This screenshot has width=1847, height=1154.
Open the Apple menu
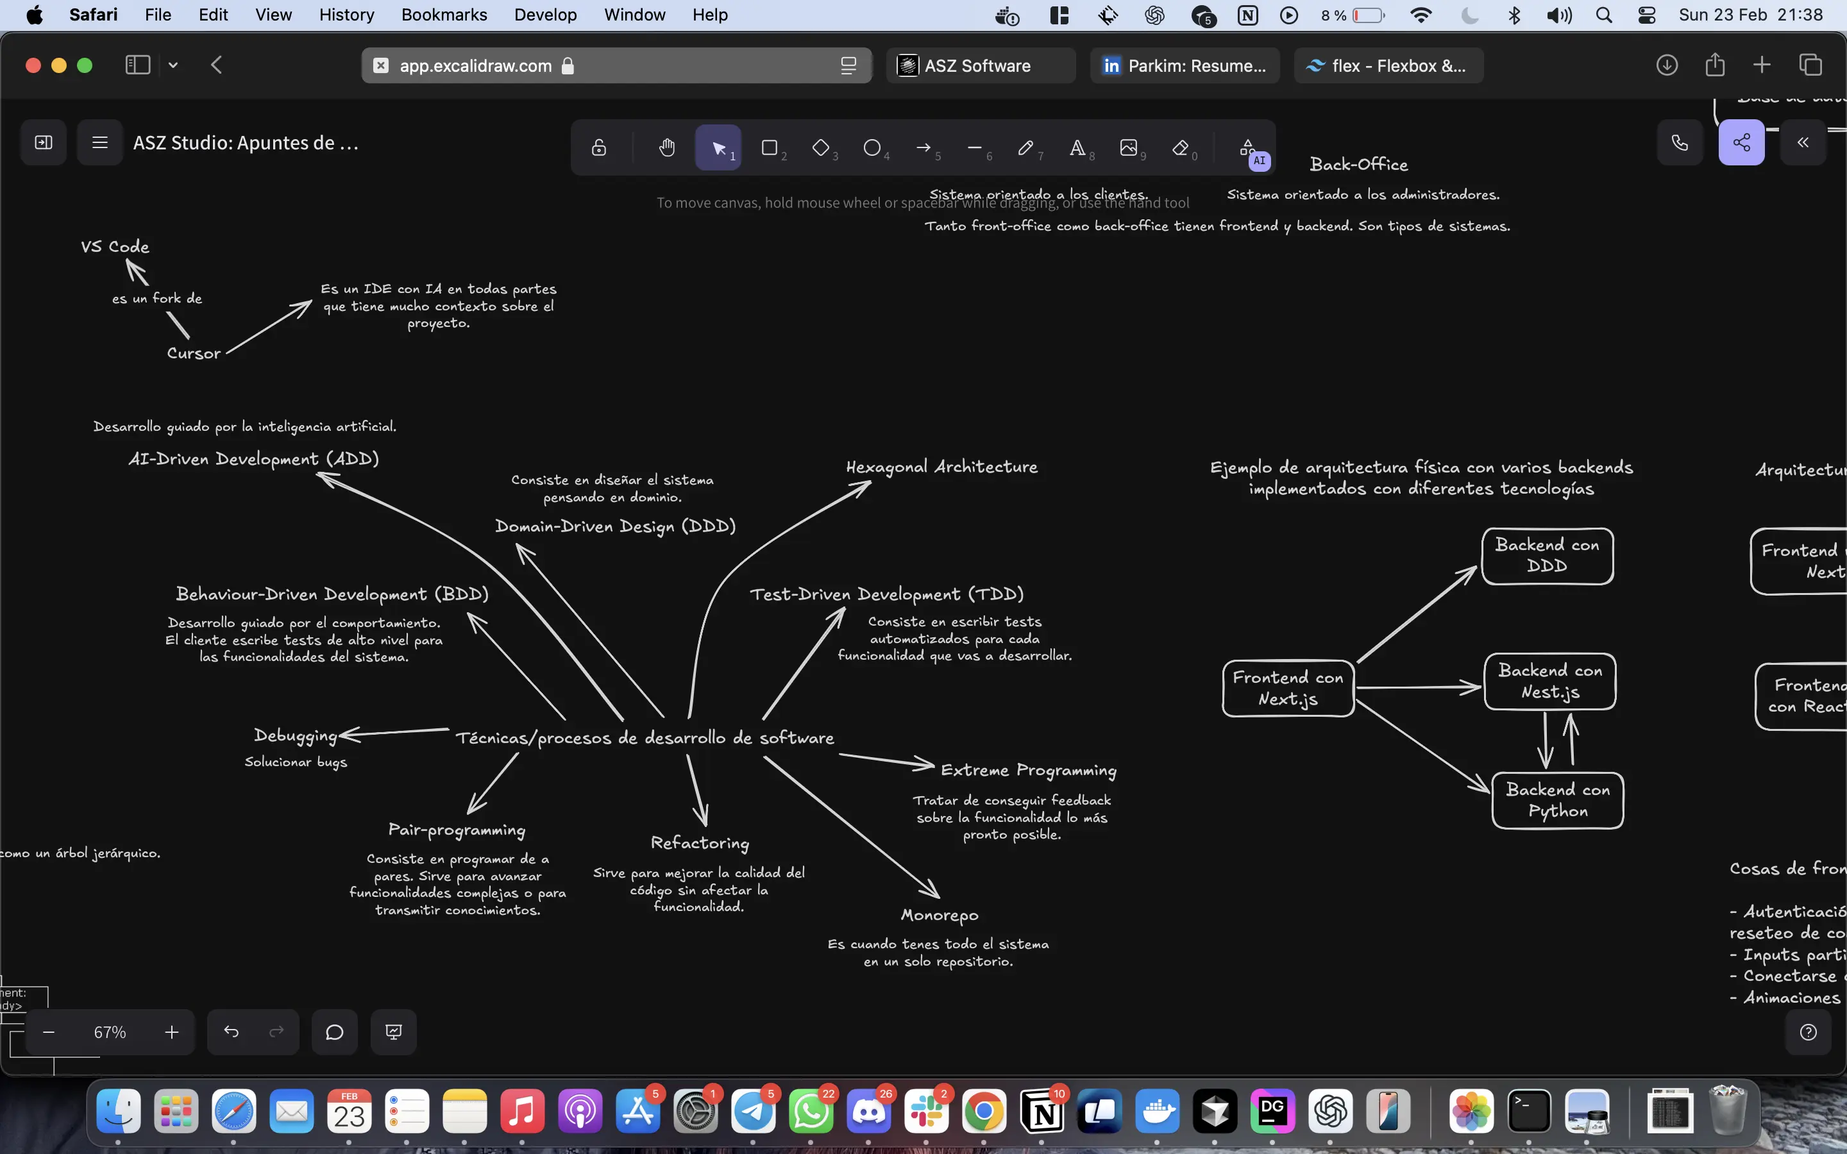35,15
